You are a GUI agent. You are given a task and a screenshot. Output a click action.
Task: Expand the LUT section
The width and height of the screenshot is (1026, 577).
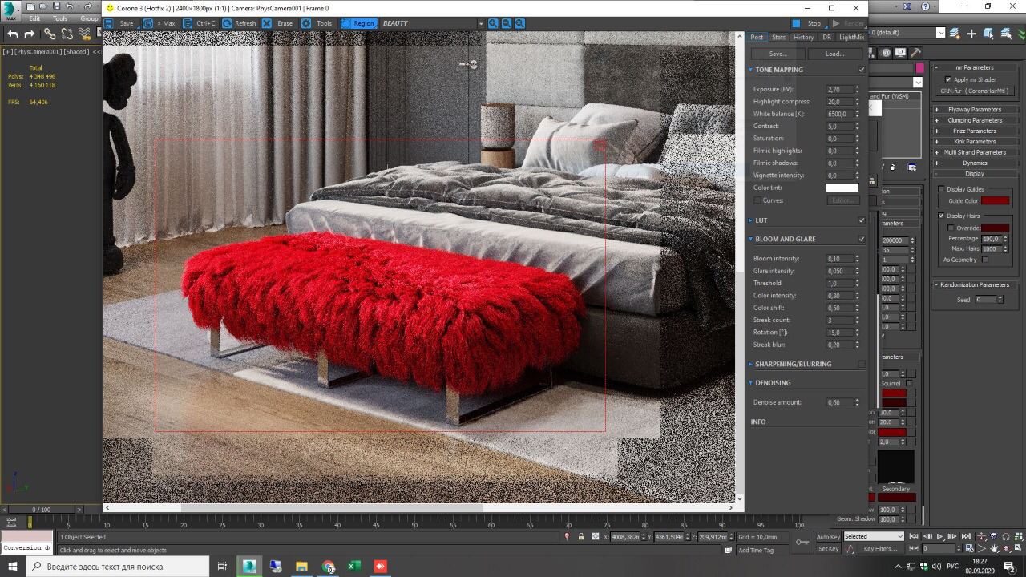click(751, 220)
